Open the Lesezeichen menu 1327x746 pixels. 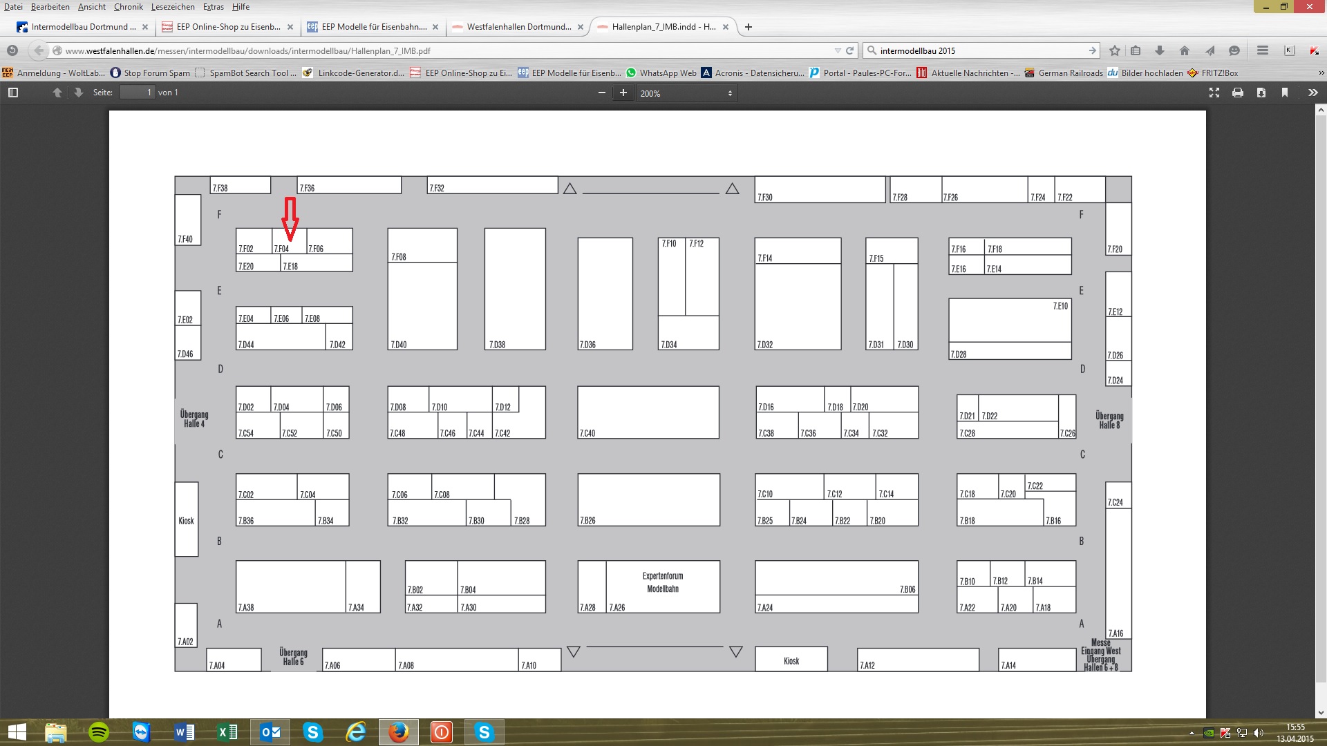pyautogui.click(x=173, y=7)
